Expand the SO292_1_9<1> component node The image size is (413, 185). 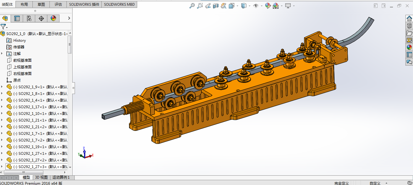click(x=2, y=87)
